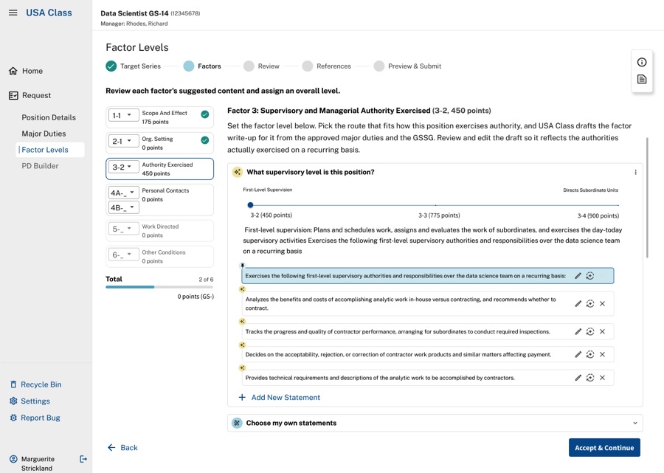Viewport: 664px width, 473px height.
Task: Open the document notes icon
Action: (642, 79)
